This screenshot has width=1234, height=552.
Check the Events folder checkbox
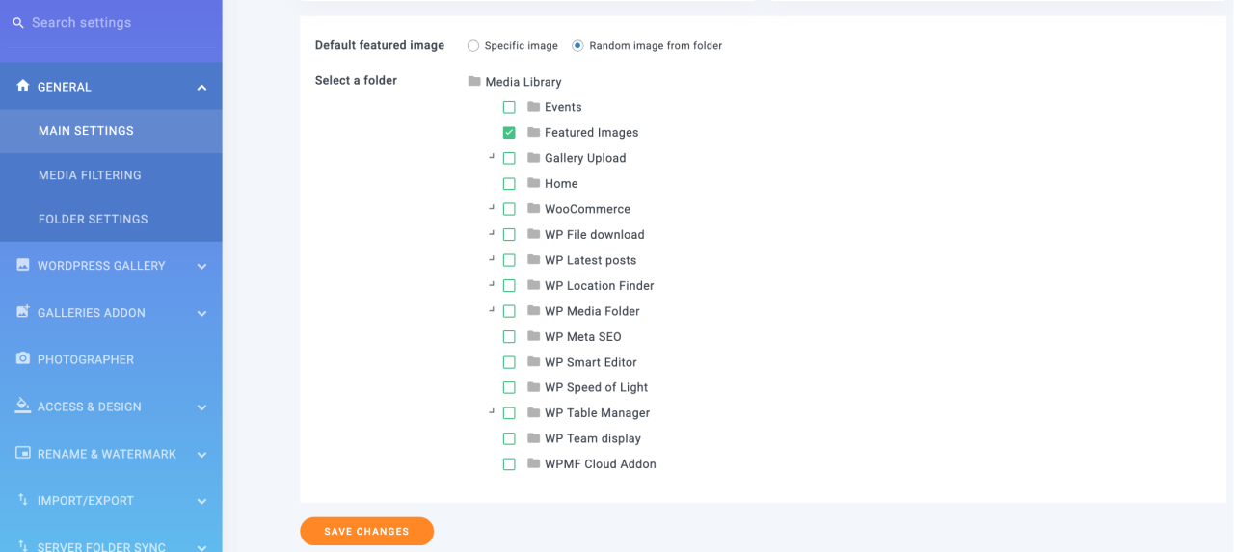point(509,107)
